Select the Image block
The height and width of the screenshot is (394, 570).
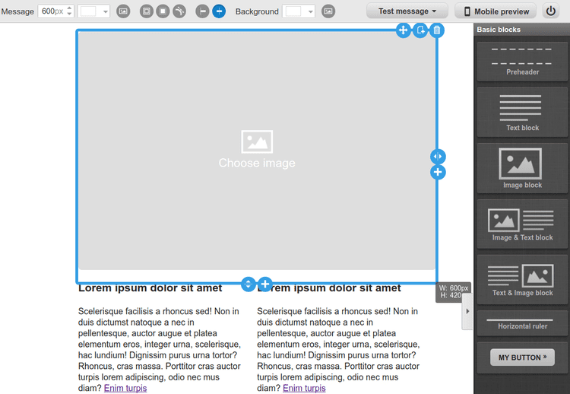[522, 167]
